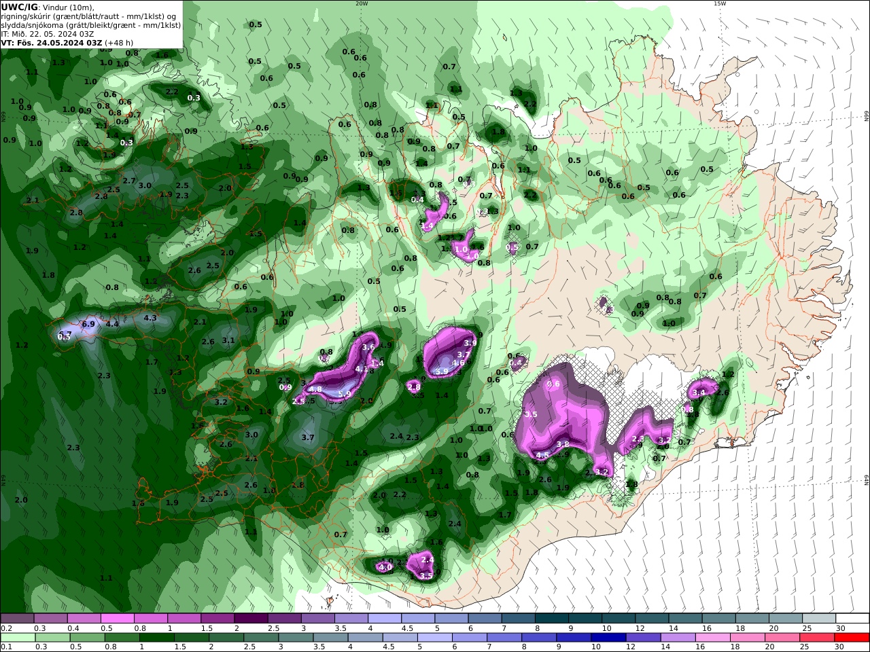Pick the white 30 mm snow legend swatch
This screenshot has height=652, width=870.
(852, 619)
